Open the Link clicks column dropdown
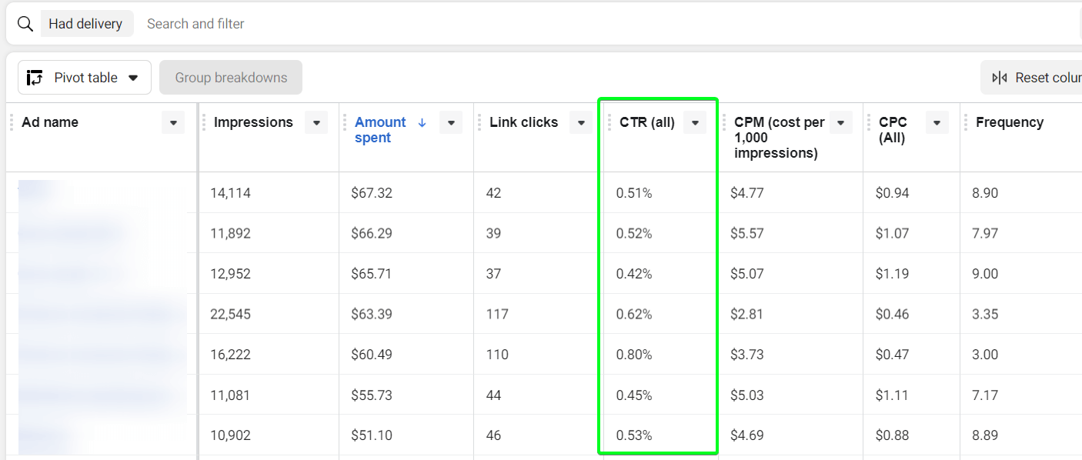Image resolution: width=1082 pixels, height=460 pixels. pyautogui.click(x=581, y=122)
